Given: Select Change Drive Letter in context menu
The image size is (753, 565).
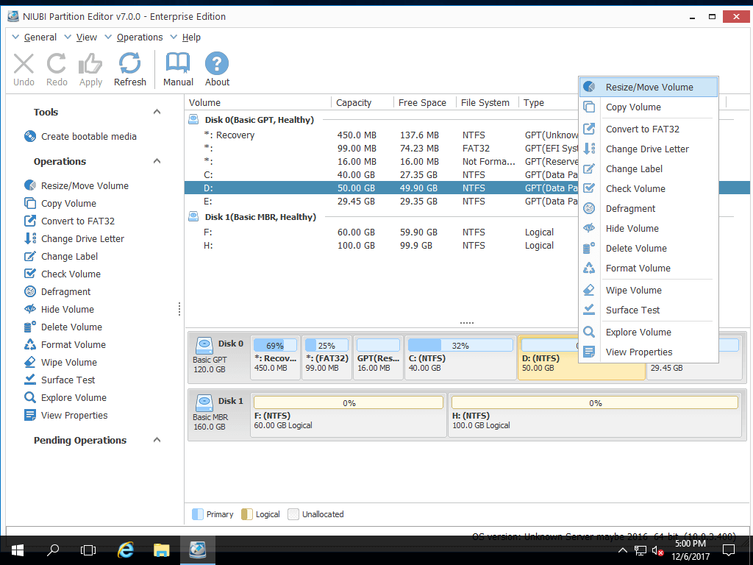Looking at the screenshot, I should click(x=649, y=149).
